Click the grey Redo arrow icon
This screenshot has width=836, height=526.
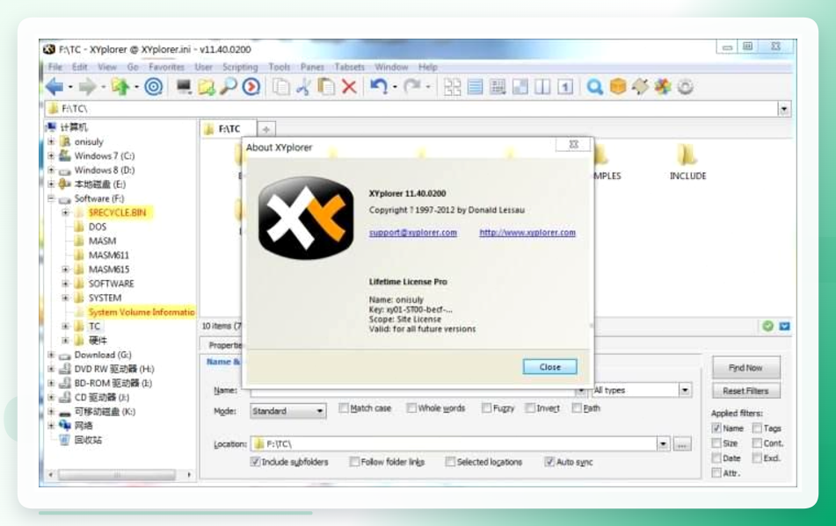412,86
